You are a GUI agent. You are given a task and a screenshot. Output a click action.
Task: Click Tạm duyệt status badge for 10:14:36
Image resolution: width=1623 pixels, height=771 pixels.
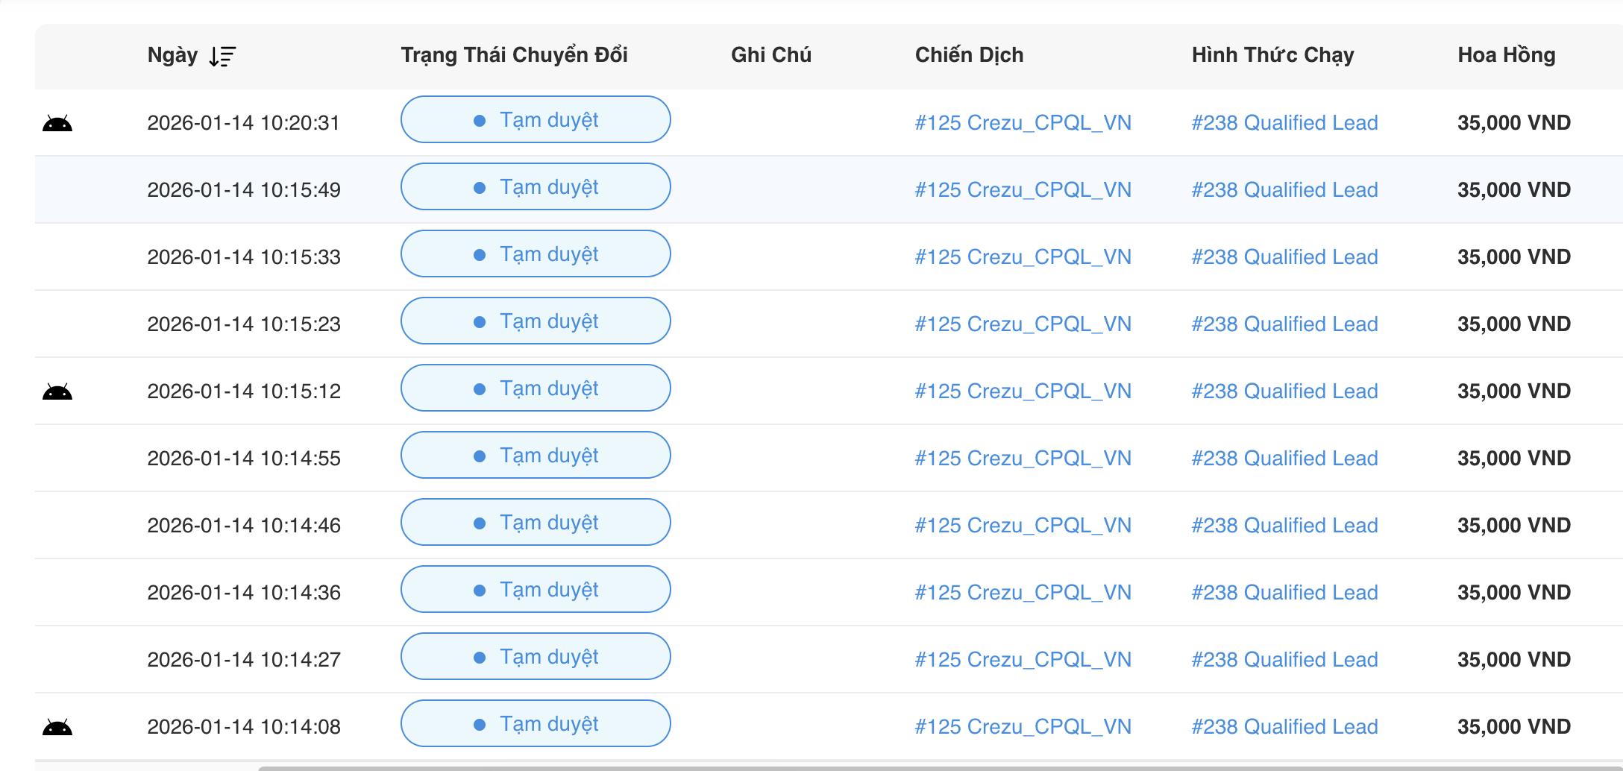tap(535, 590)
